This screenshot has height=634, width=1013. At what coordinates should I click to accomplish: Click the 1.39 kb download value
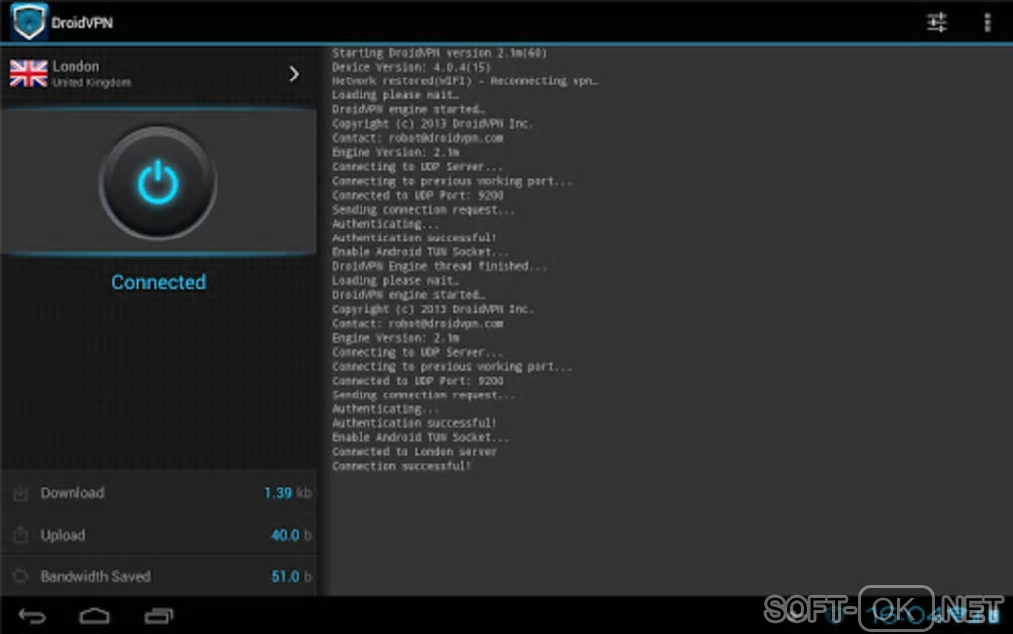(287, 493)
